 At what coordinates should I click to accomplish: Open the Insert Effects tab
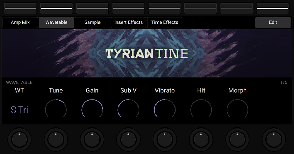coord(129,22)
